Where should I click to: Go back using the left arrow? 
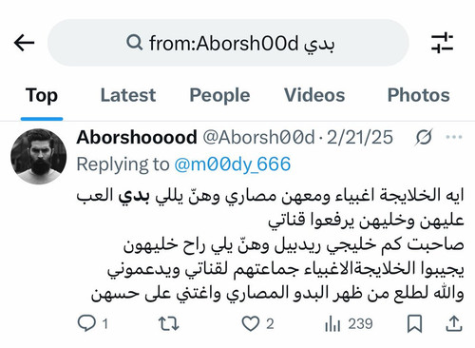[x=24, y=43]
